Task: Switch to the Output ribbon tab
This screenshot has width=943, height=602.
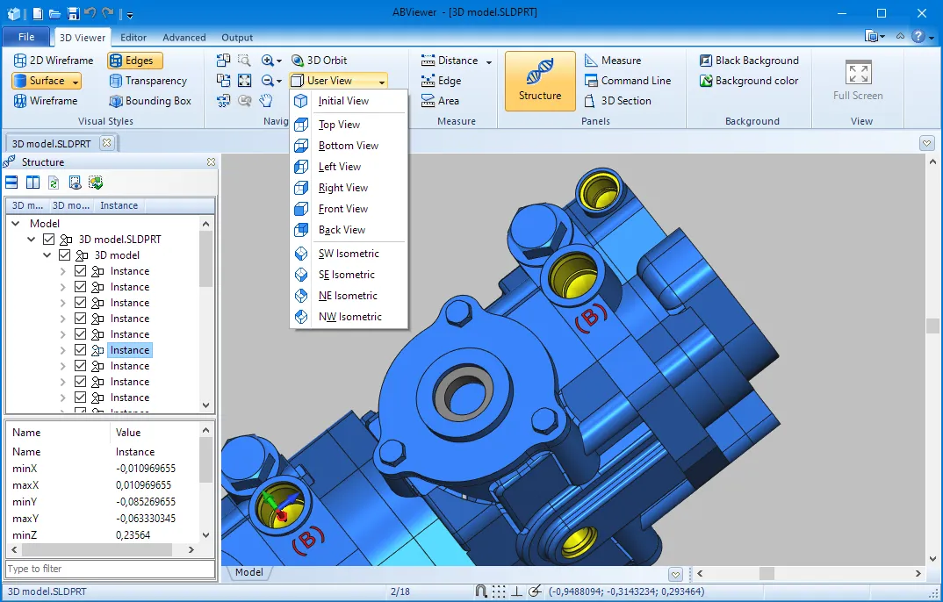Action: (x=237, y=37)
